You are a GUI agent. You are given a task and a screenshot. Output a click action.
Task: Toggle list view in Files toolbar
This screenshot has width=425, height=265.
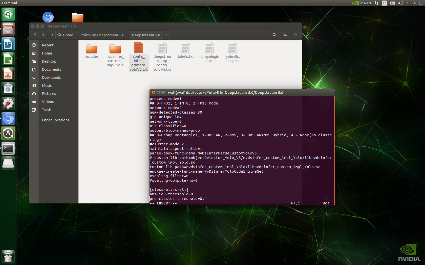285,35
